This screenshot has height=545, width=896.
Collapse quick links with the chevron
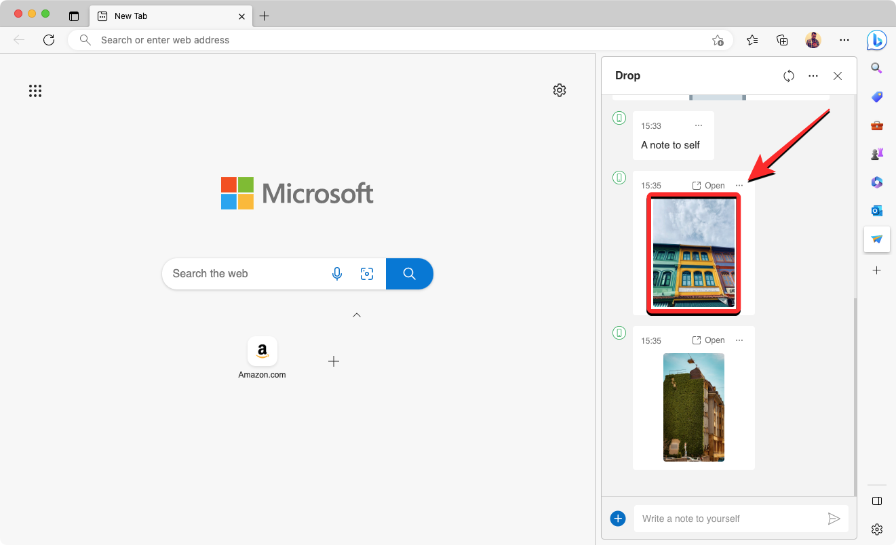click(357, 315)
